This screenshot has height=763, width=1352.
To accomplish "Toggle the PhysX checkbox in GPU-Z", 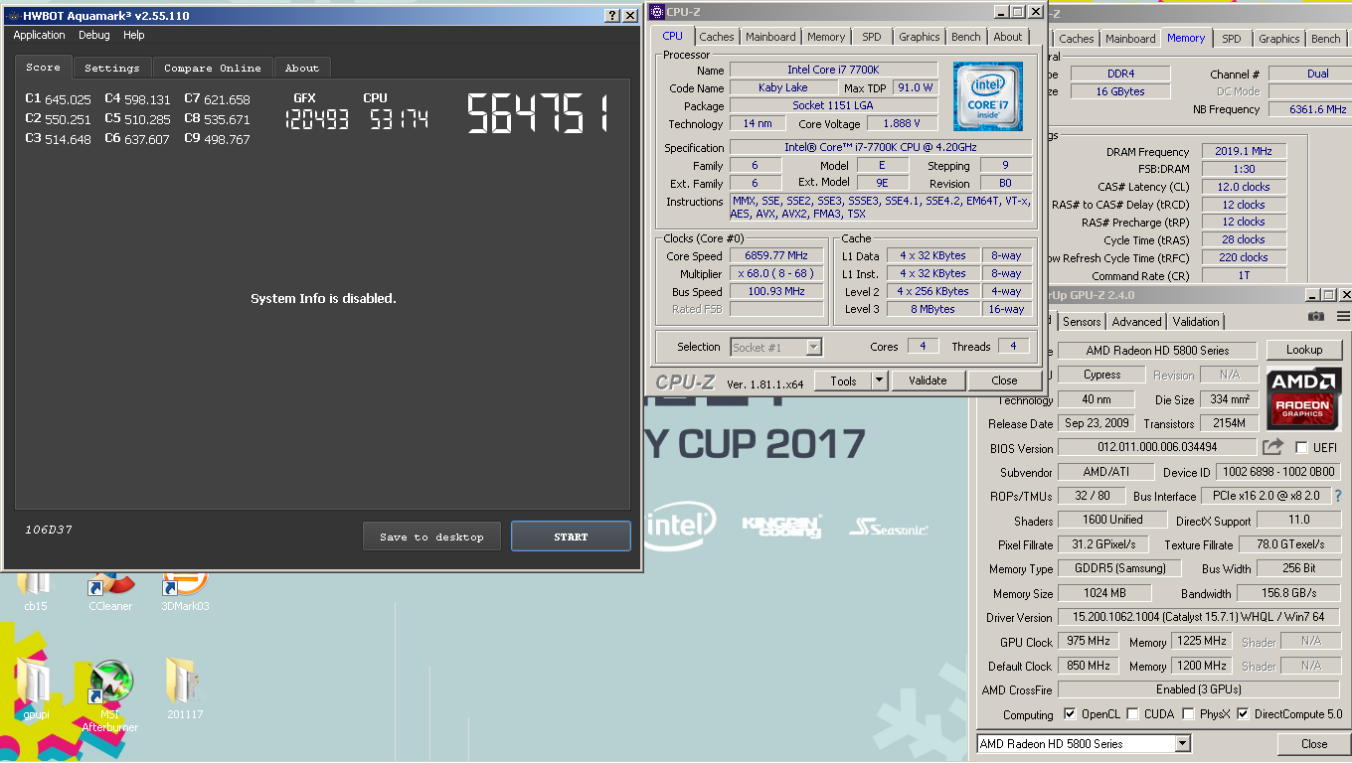I will [1188, 714].
